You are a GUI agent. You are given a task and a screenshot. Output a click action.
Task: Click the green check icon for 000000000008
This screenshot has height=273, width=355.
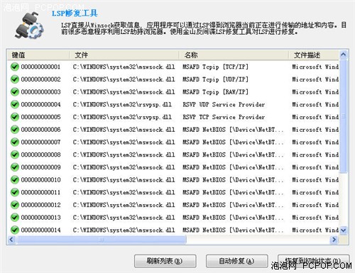(x=15, y=155)
